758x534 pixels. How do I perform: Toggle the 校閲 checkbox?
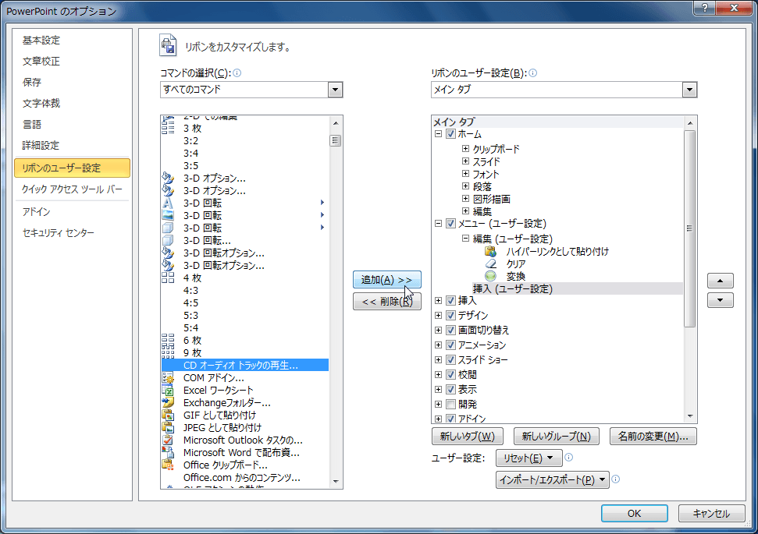point(450,375)
